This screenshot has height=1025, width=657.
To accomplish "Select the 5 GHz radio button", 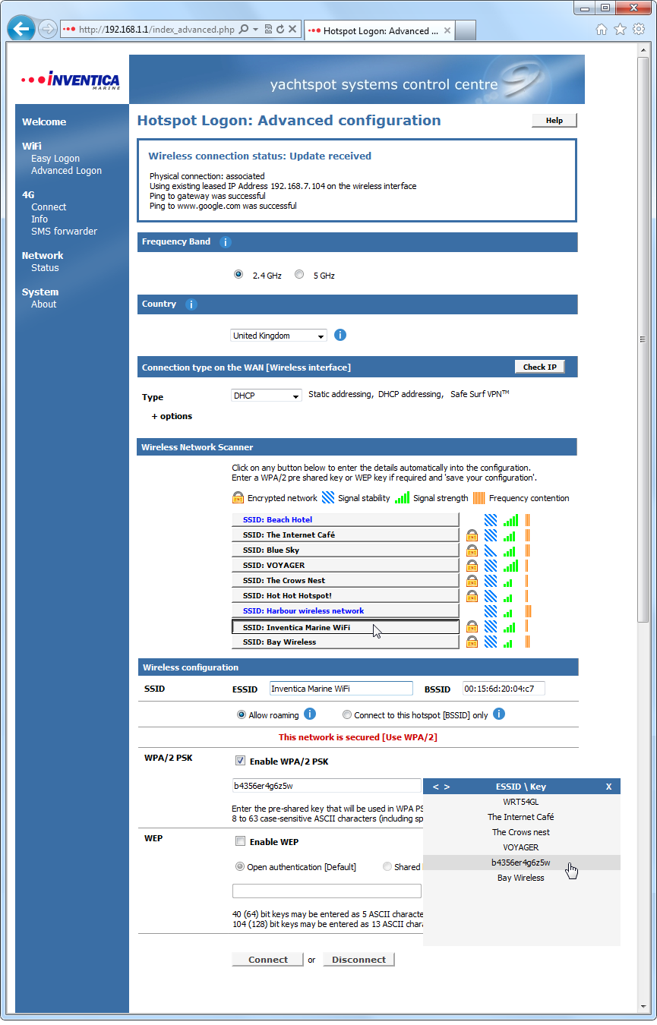I will (x=299, y=275).
